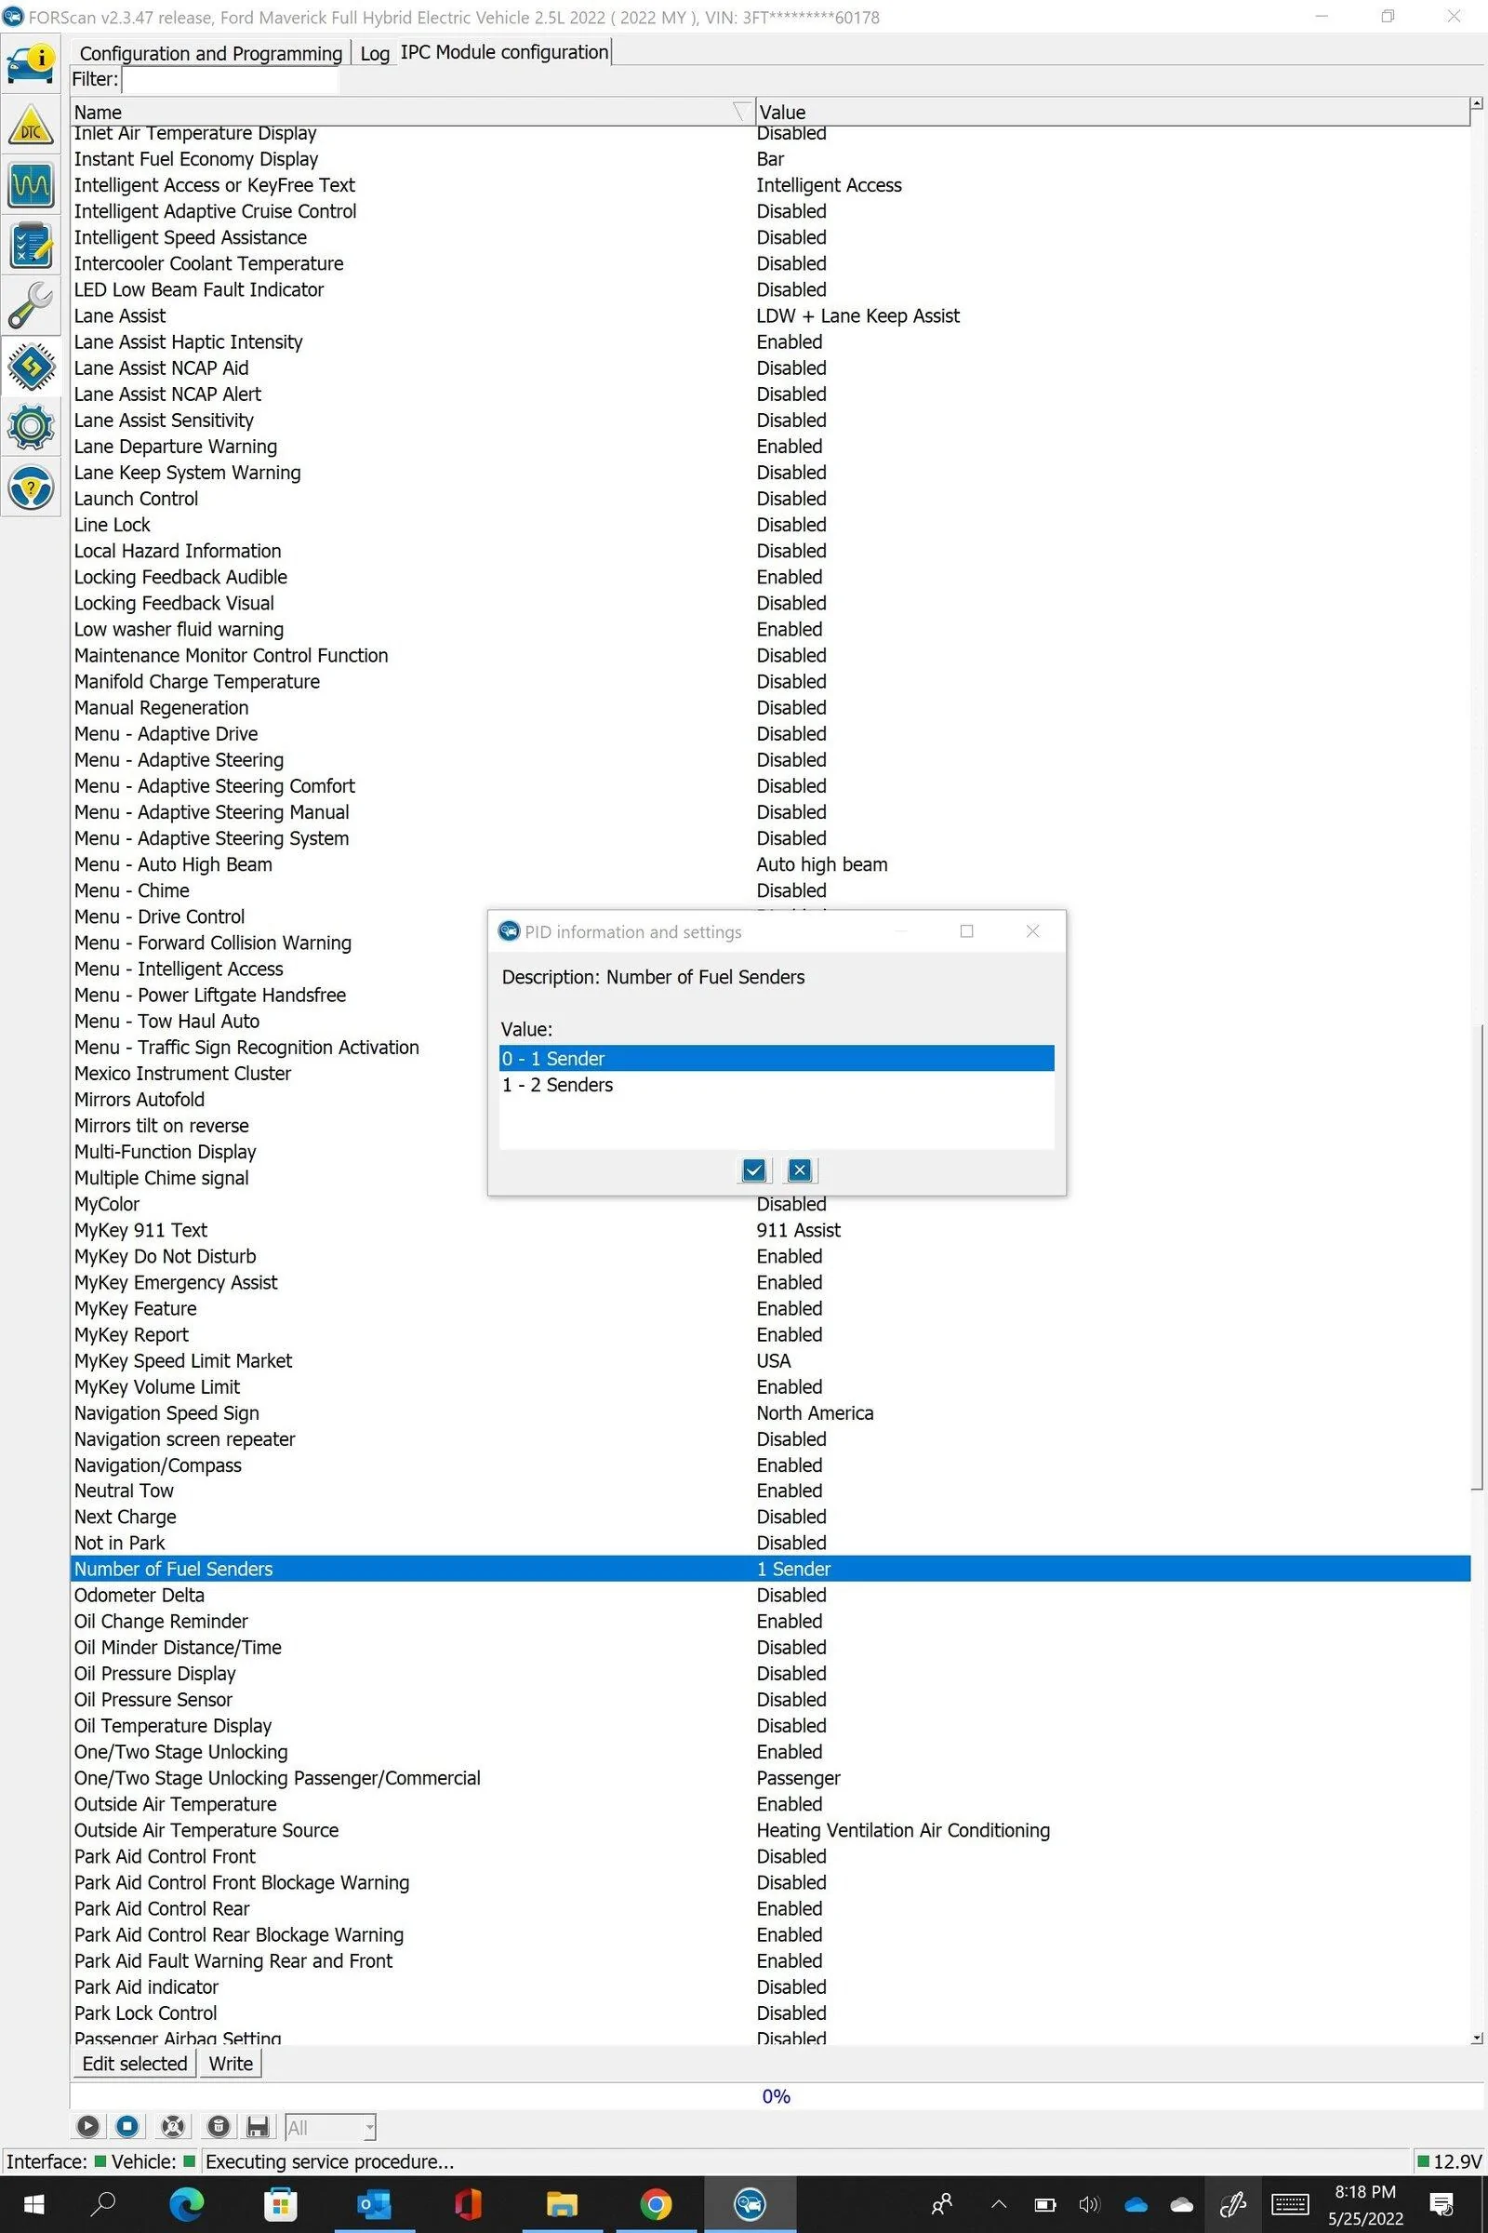The image size is (1488, 2233).
Task: Open Google Chrome from the taskbar
Action: click(x=656, y=2203)
